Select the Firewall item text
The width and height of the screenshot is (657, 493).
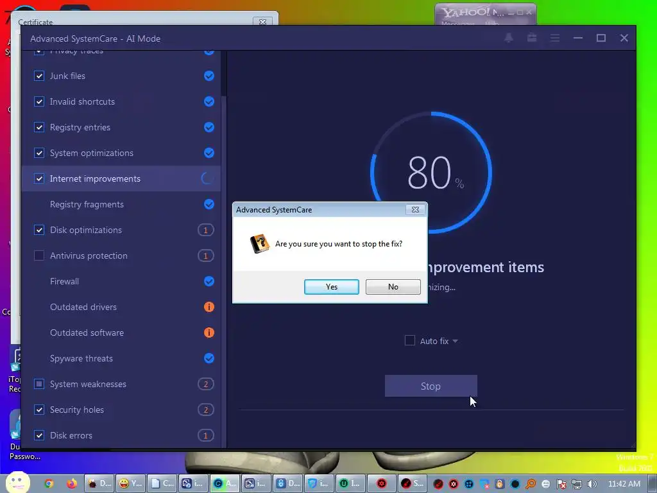click(65, 281)
